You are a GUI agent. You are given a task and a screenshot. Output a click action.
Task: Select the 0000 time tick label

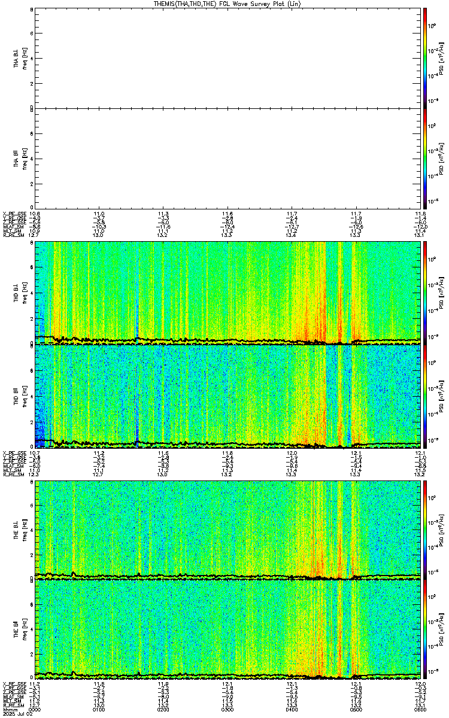click(34, 710)
